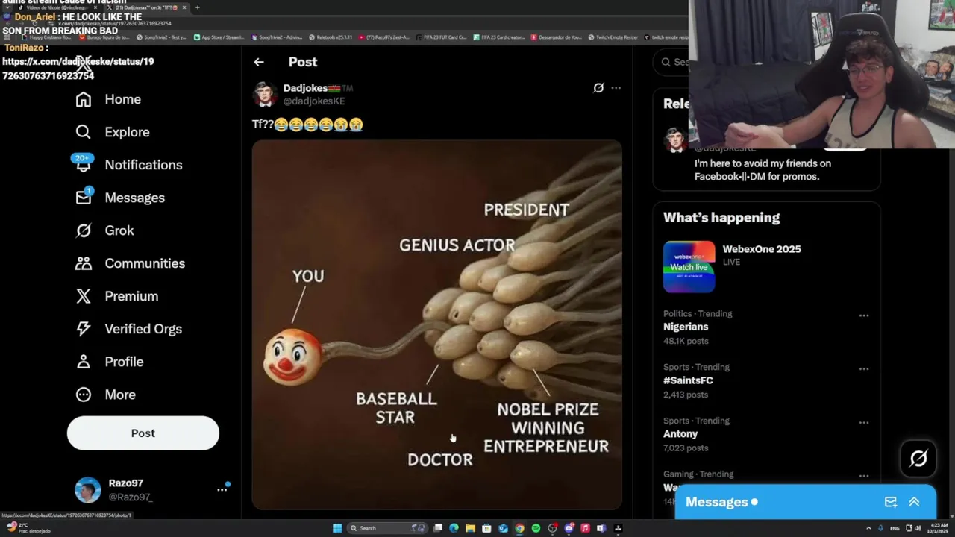This screenshot has width=955, height=537.
Task: Open the taskbar clock and date
Action: click(x=938, y=528)
